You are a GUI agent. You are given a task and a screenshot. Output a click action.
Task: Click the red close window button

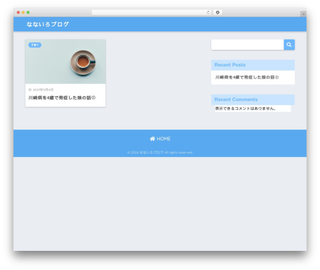tap(19, 13)
